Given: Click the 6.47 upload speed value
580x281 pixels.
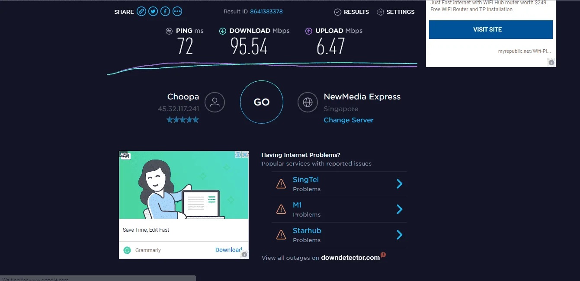Looking at the screenshot, I should tap(331, 46).
